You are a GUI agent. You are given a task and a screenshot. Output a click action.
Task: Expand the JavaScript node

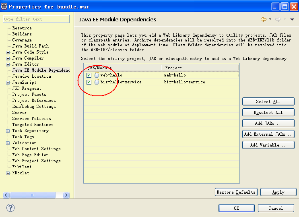pos(8,83)
